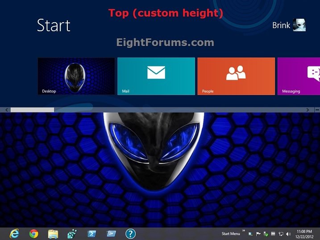
Task: Open Windows PowerShell taskbar icon
Action: (x=91, y=234)
